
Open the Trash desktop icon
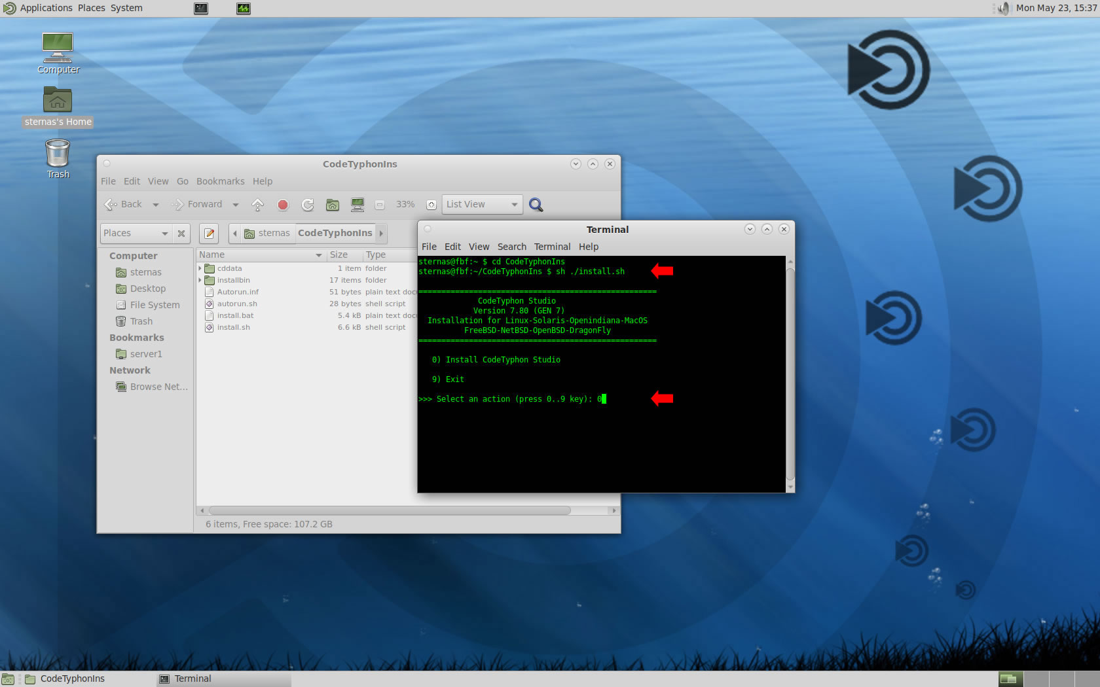point(58,159)
